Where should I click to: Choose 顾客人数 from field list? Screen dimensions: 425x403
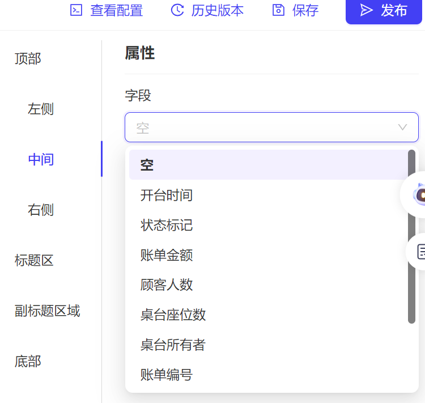[269, 285]
